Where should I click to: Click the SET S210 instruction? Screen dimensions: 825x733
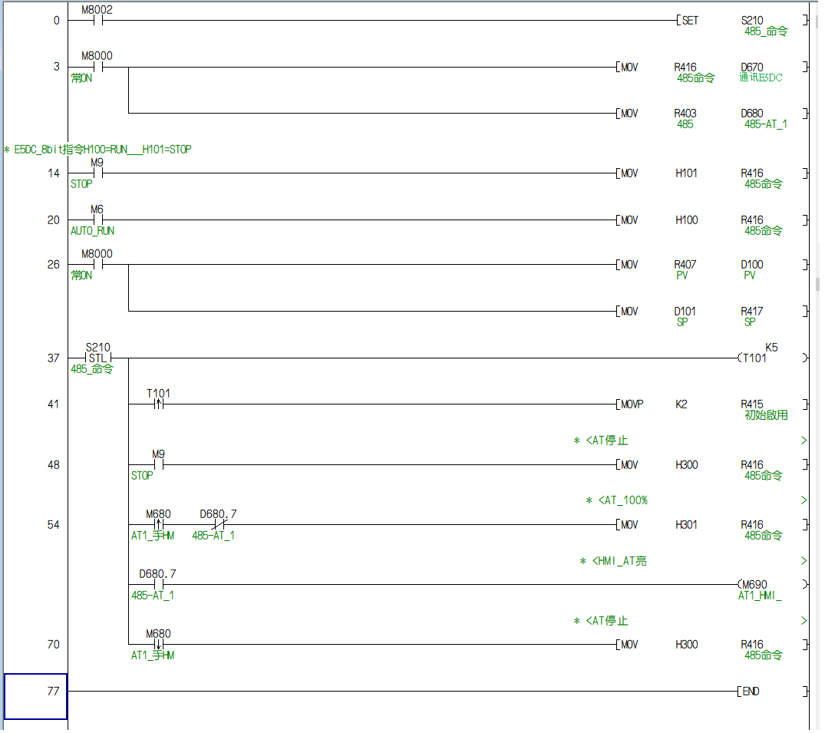click(x=742, y=21)
